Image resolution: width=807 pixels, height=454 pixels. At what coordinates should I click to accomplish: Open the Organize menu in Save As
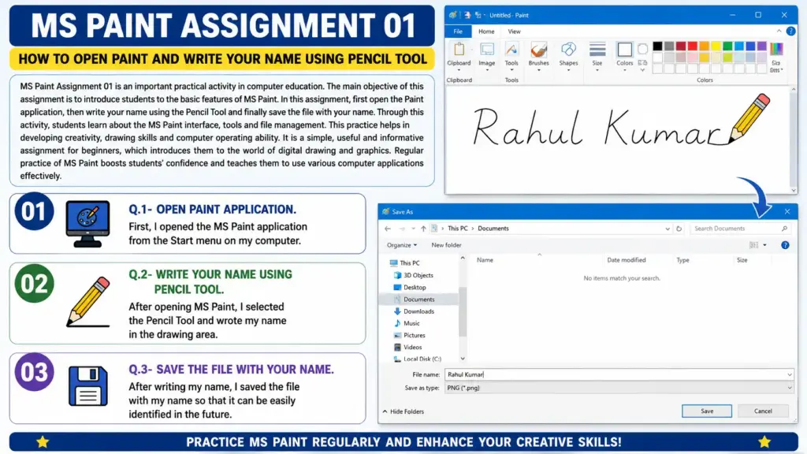pos(401,245)
